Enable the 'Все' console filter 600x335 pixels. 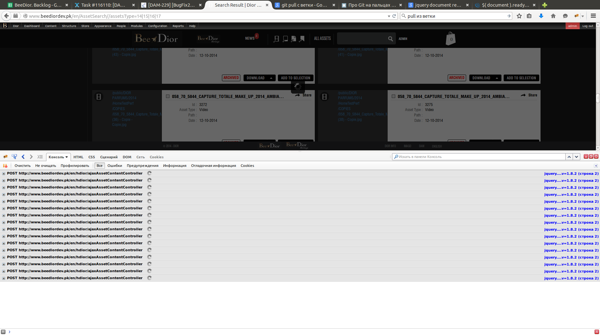coord(100,166)
